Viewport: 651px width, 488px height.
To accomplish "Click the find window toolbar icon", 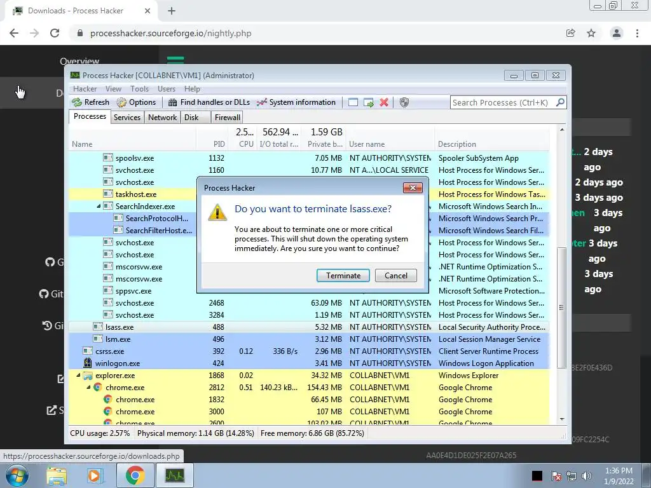I will [353, 102].
